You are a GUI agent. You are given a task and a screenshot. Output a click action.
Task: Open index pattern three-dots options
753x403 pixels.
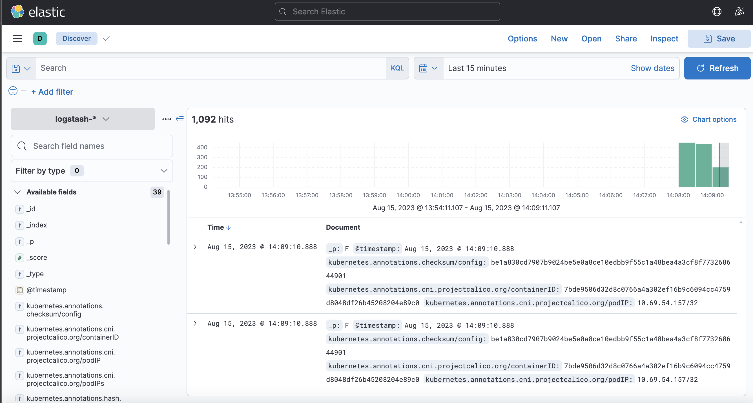point(166,119)
